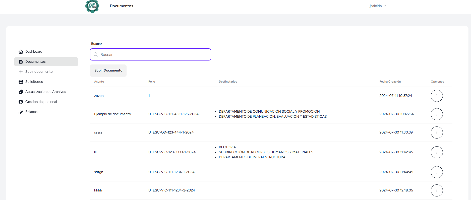This screenshot has width=471, height=200.
Task: Click date 2024-07-30 11:30:39
Action: click(396, 132)
